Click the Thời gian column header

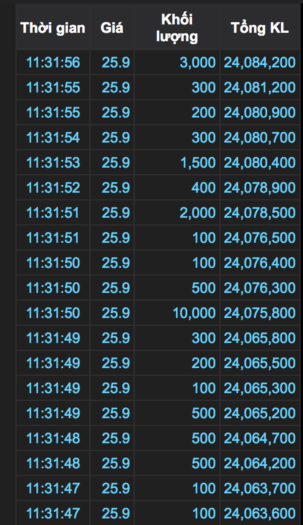(53, 28)
